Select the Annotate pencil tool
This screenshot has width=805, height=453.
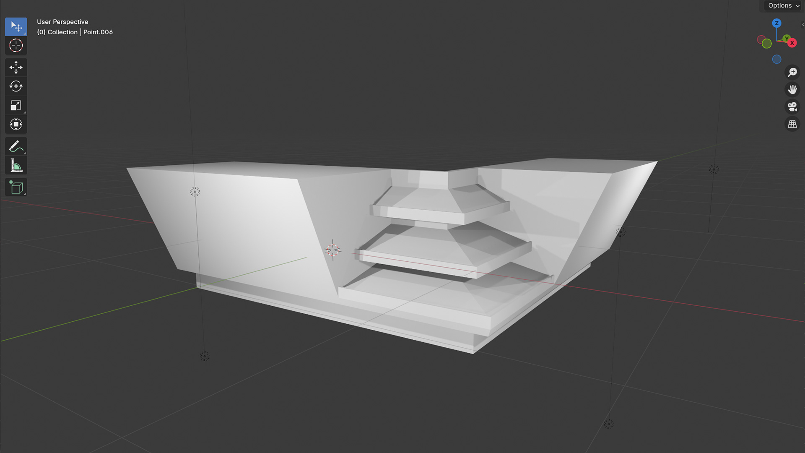tap(16, 146)
